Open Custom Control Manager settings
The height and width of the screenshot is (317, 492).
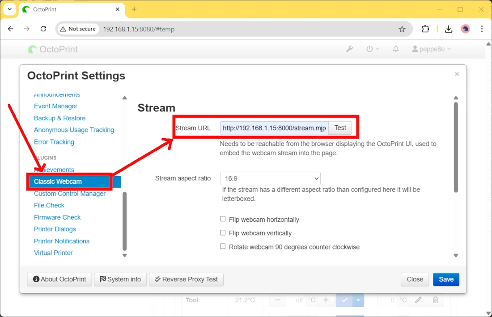(70, 194)
